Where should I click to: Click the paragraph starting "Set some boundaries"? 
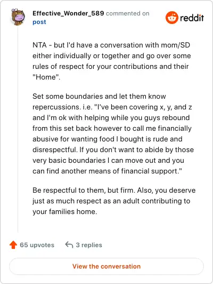click(113, 133)
